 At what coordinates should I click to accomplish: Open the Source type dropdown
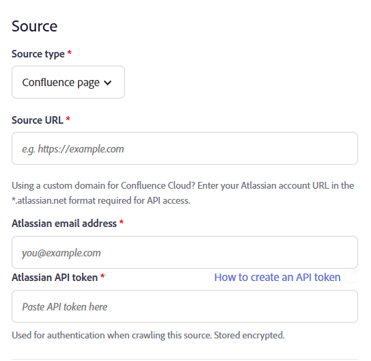pos(68,82)
